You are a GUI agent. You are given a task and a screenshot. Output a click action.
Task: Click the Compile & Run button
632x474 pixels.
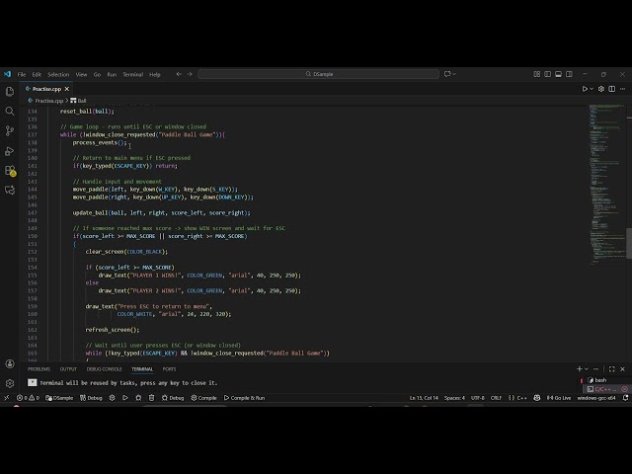244,398
